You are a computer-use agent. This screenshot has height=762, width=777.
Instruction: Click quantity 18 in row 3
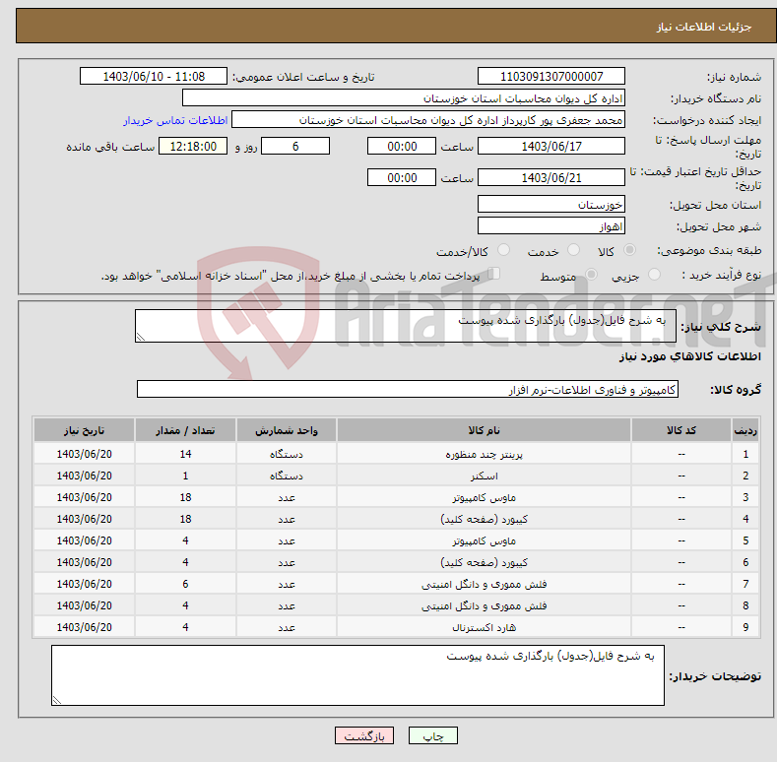185,497
